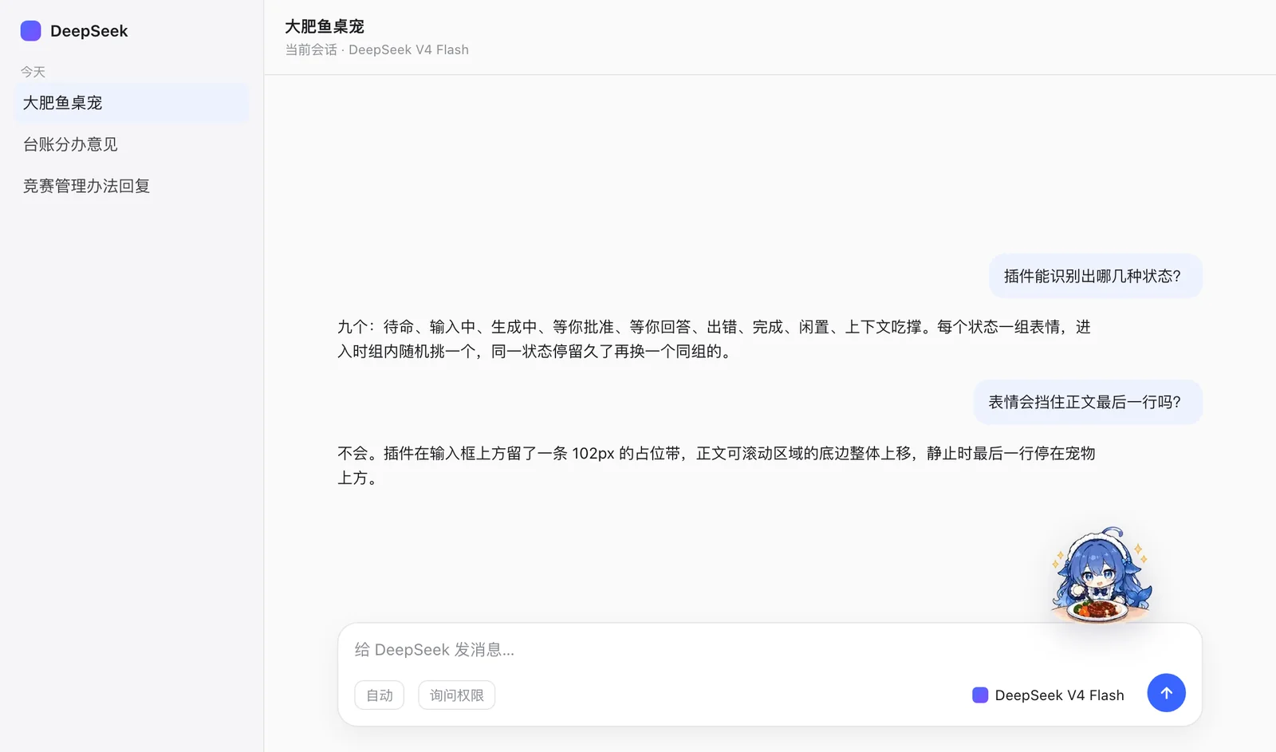Open the DeepSeek V4 Flash model selector
Image resolution: width=1276 pixels, height=752 pixels.
click(x=1048, y=695)
